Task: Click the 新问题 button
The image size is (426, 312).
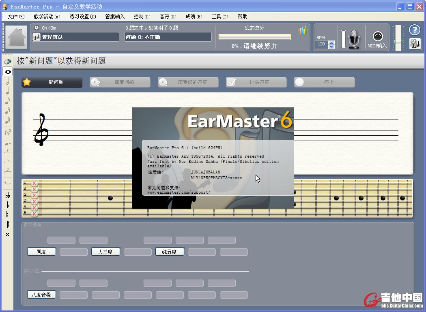Action: 52,82
